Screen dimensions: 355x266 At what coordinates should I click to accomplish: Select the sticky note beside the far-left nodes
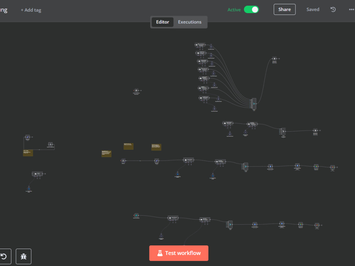[28, 153]
